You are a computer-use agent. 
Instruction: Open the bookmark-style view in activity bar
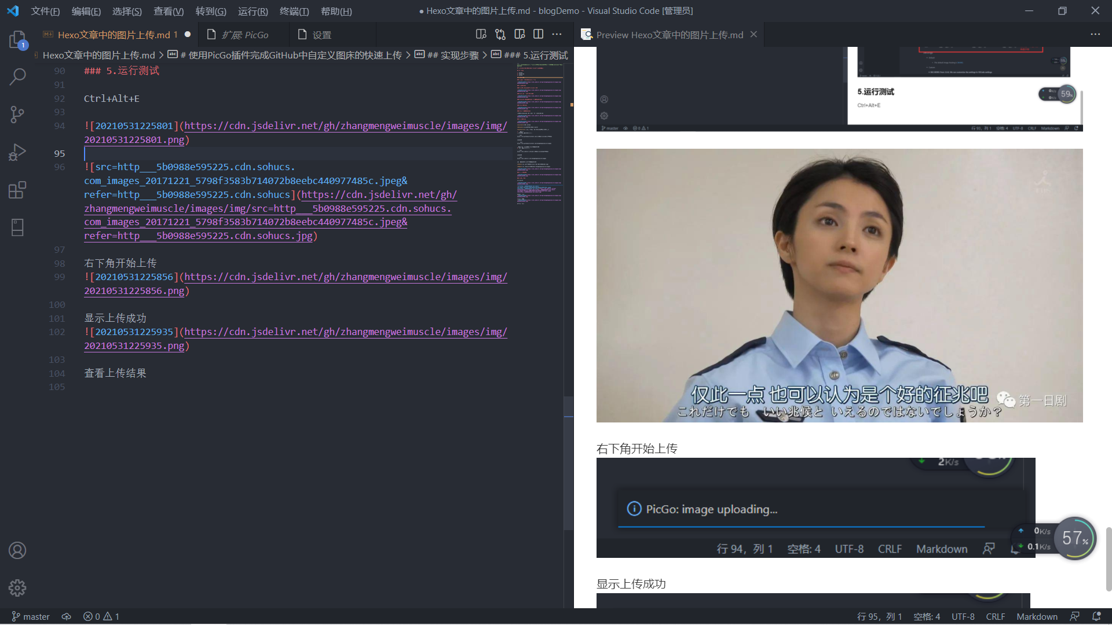click(17, 227)
